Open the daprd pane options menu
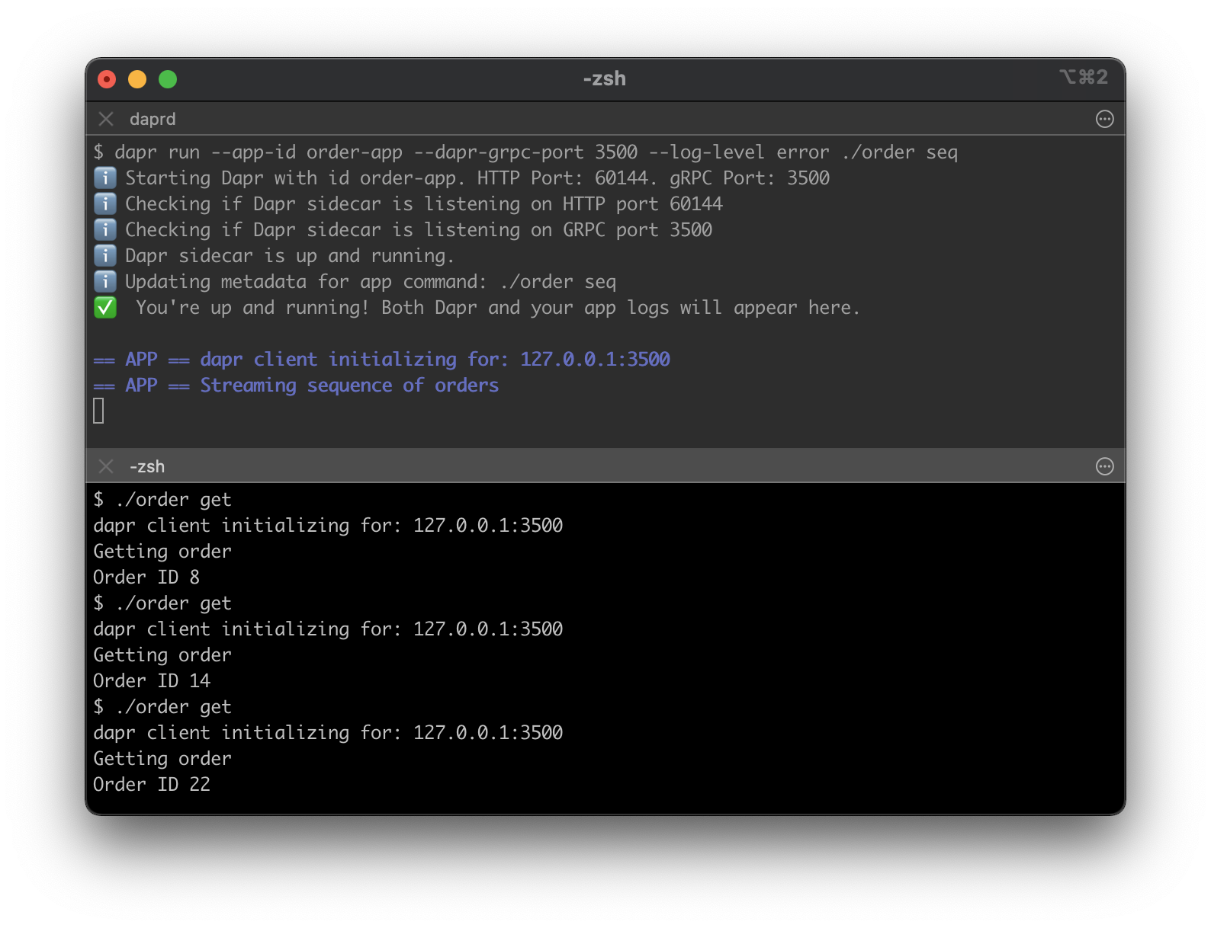 click(1104, 119)
